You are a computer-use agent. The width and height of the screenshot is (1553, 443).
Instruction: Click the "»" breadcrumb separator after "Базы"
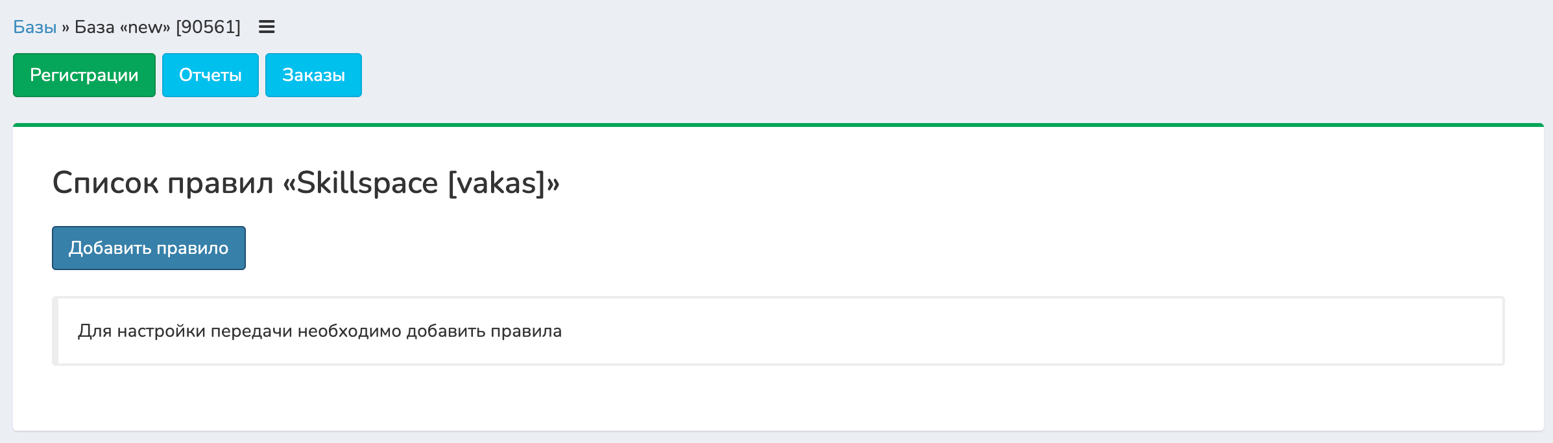click(66, 27)
